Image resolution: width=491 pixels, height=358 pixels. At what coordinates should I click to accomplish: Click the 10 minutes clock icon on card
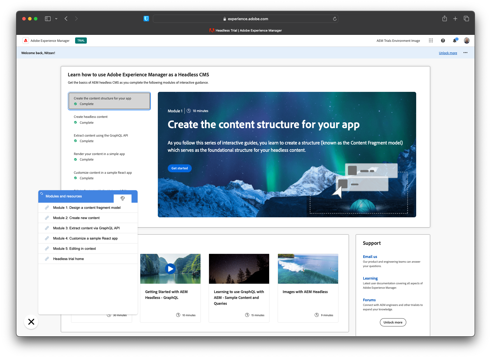click(x=178, y=315)
